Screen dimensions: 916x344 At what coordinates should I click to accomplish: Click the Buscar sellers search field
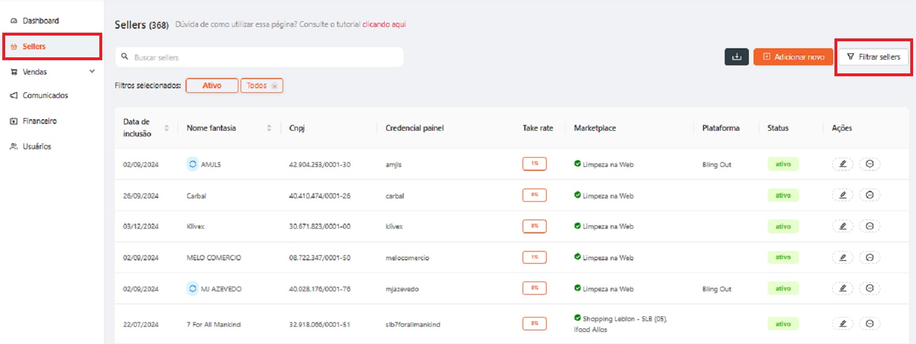click(x=264, y=57)
